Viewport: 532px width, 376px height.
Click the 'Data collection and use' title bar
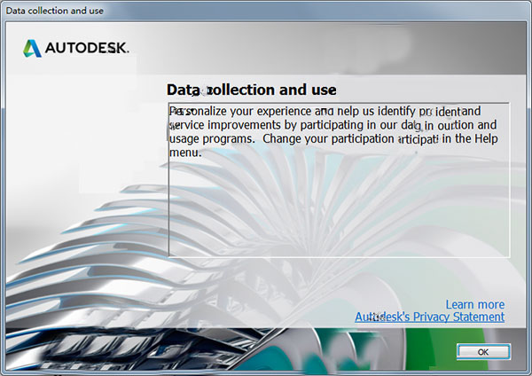tap(266, 11)
